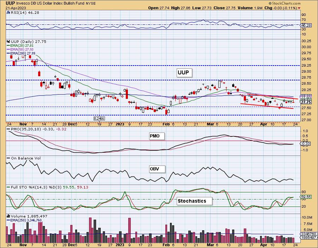Image resolution: width=318 pixels, height=248 pixels.
Task: Click the Feb label on the date axis under the price panel
Action: [166, 124]
